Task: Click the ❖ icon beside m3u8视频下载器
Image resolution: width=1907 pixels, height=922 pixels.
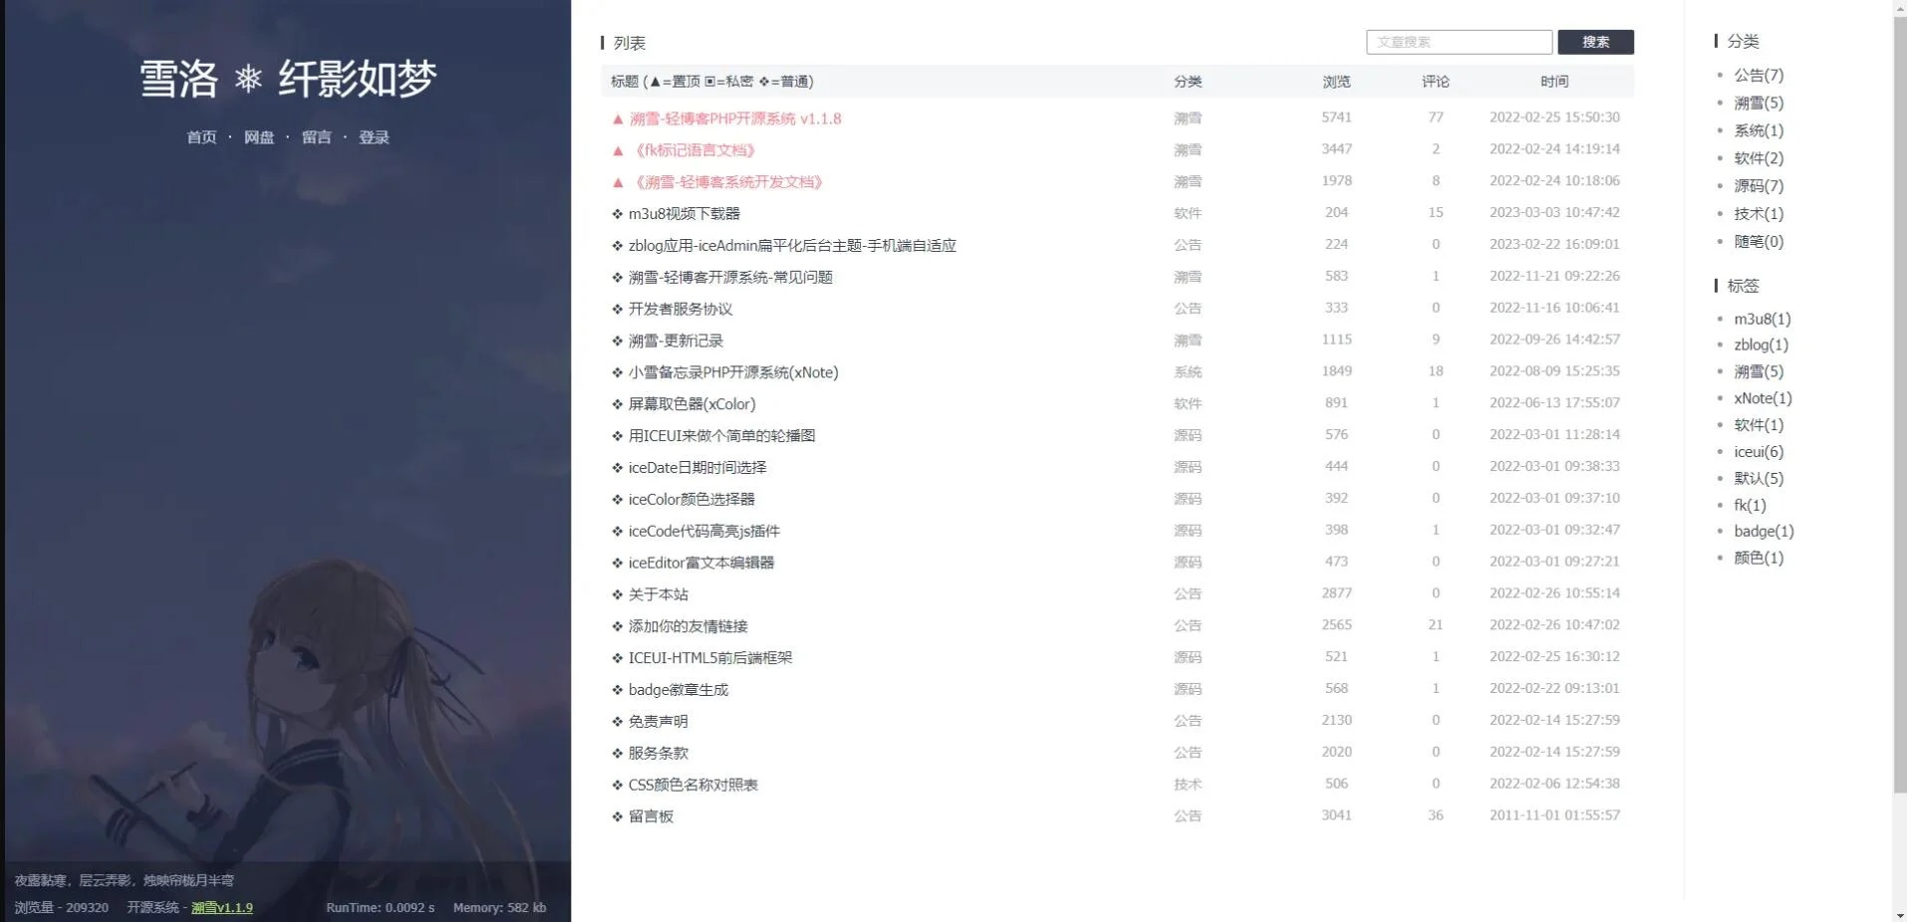Action: (616, 212)
